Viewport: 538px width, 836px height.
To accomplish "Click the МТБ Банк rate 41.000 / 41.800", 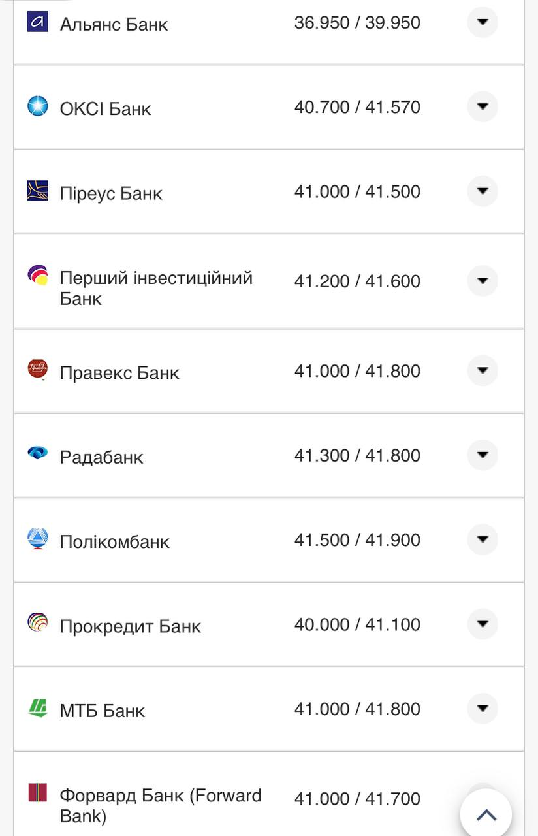I will coord(357,709).
